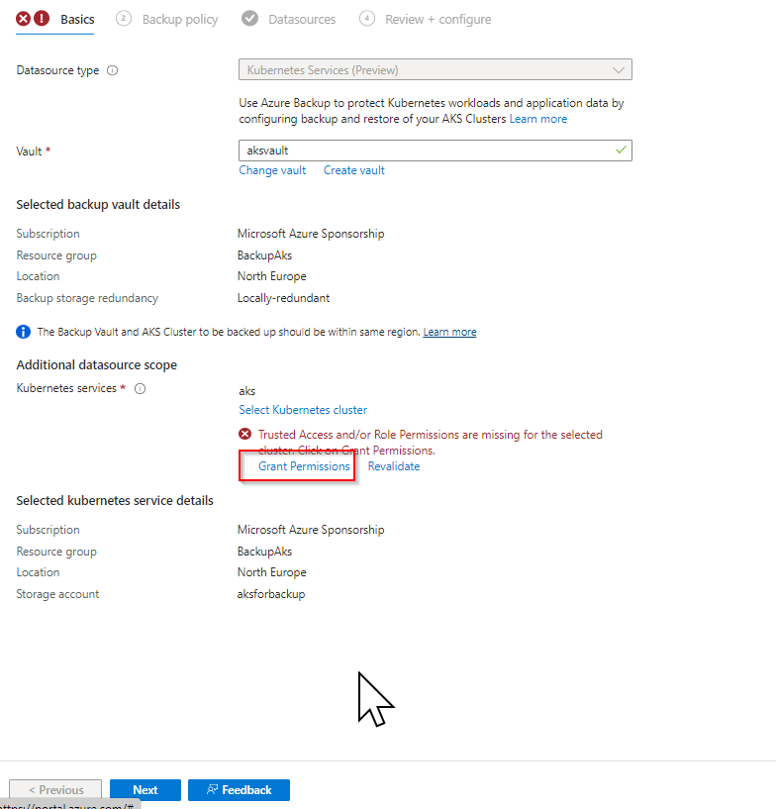Click Select Kubernetes cluster link
Screen dimensions: 776x809
point(303,410)
